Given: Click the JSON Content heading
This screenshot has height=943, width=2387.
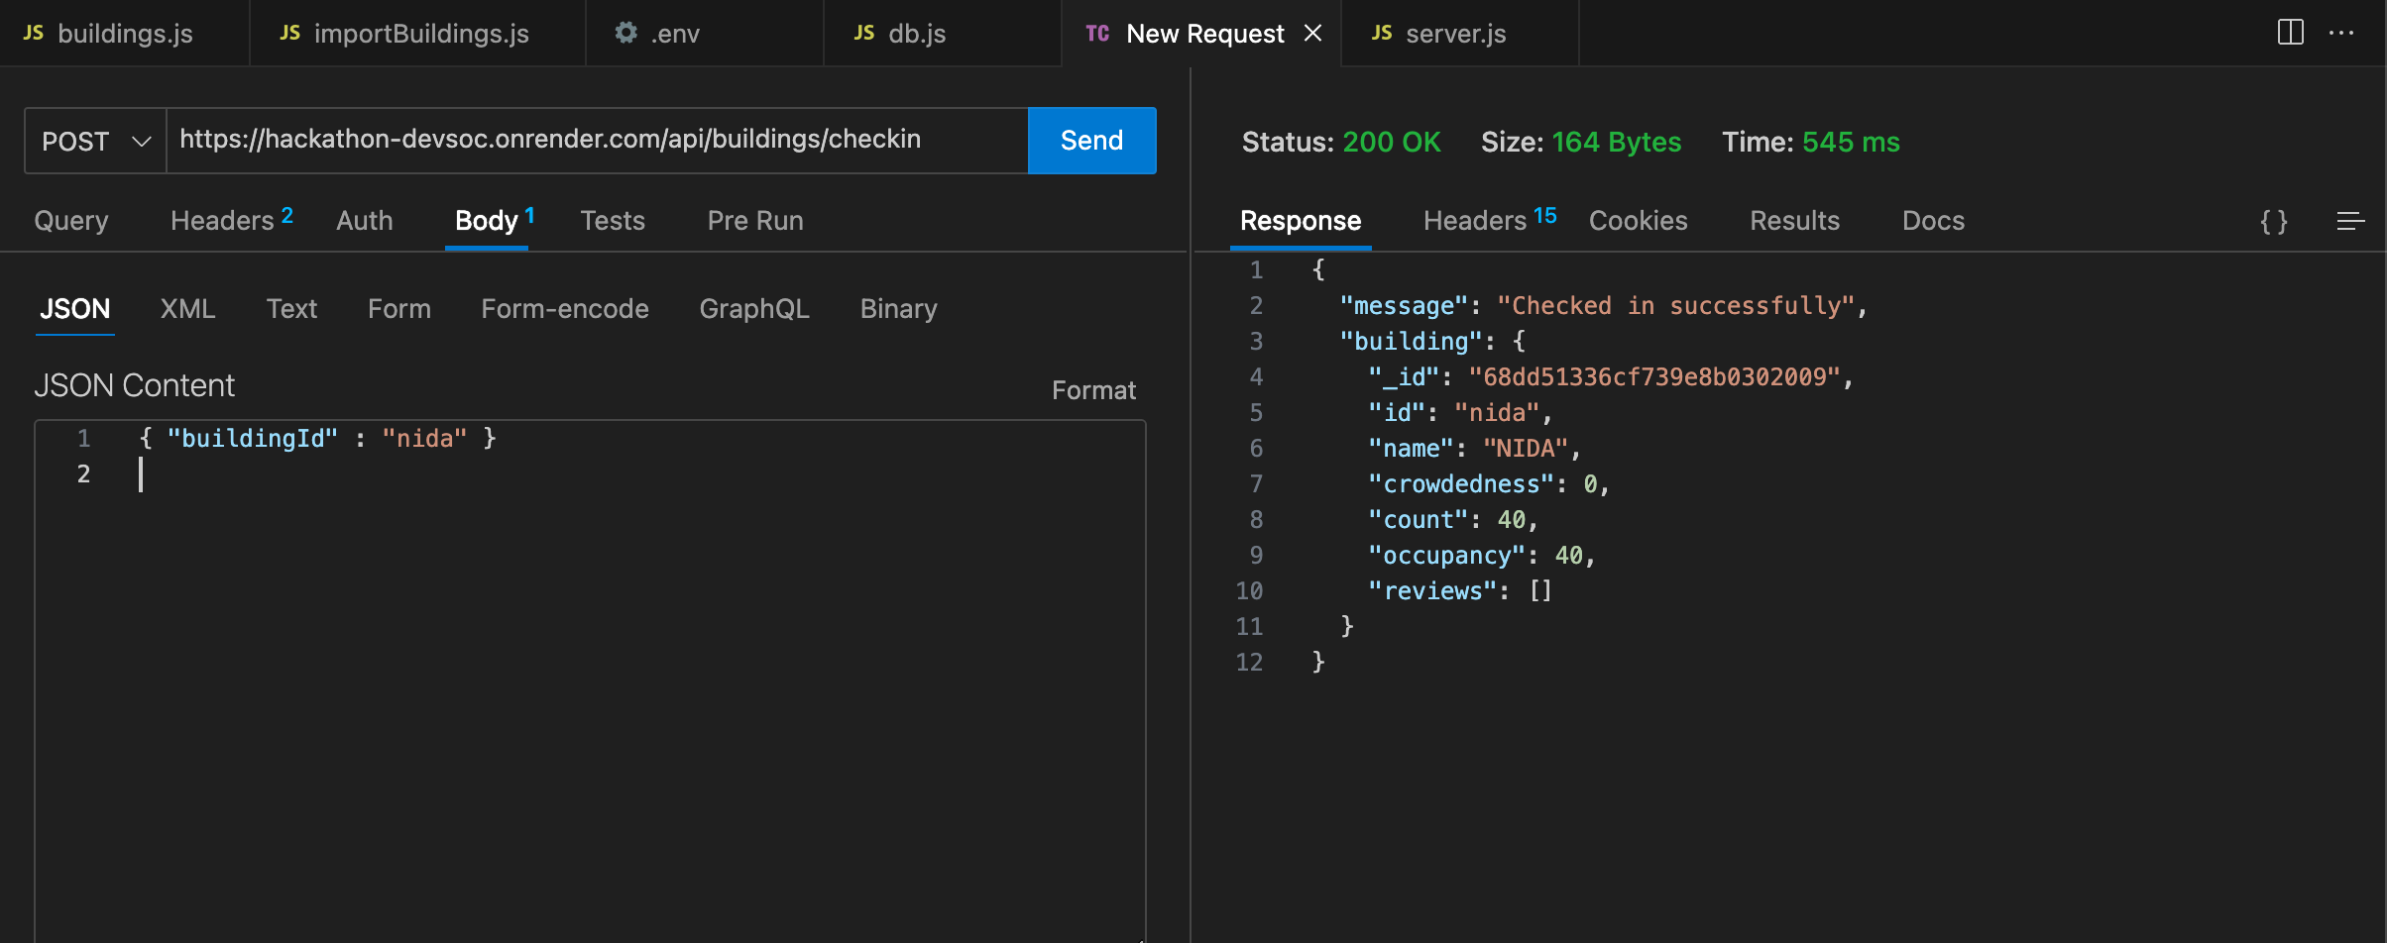Looking at the screenshot, I should click(x=135, y=385).
